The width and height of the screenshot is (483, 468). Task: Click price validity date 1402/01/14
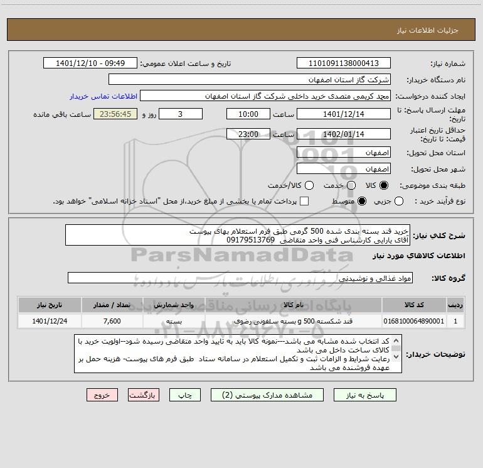[344, 134]
